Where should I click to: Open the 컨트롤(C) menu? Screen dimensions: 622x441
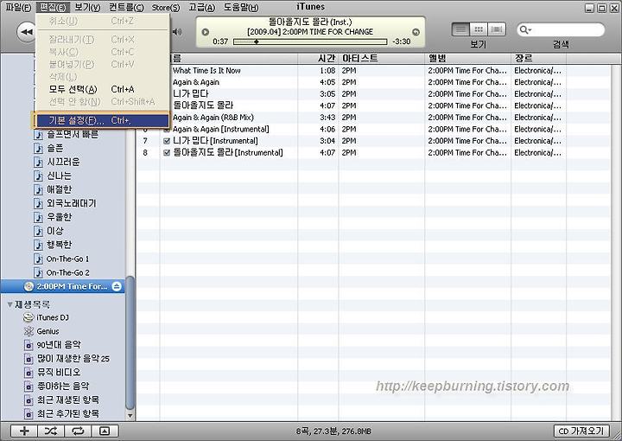[x=126, y=7]
